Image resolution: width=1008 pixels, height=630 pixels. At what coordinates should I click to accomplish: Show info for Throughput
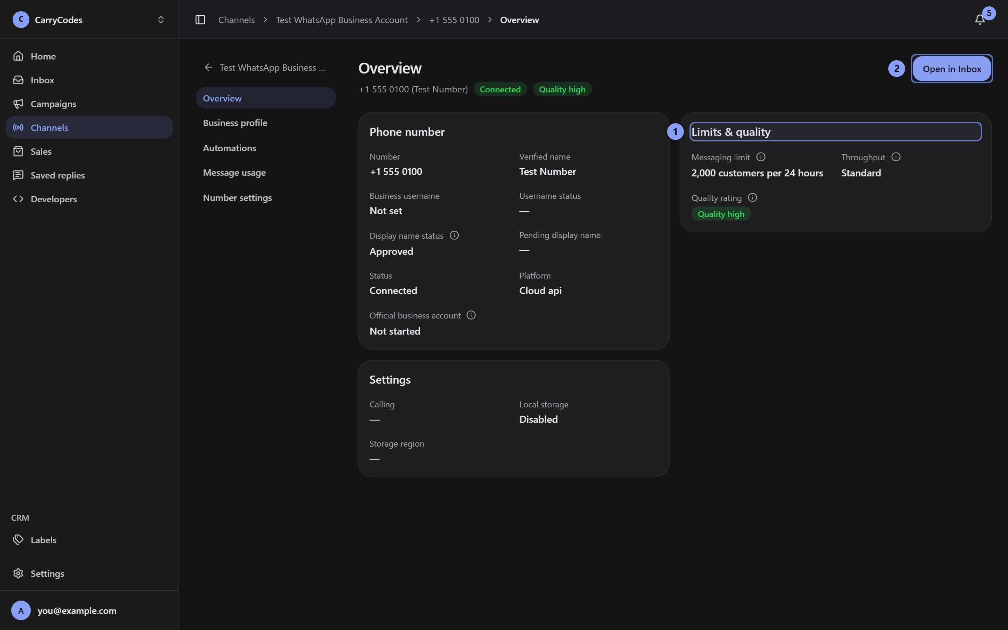[896, 157]
